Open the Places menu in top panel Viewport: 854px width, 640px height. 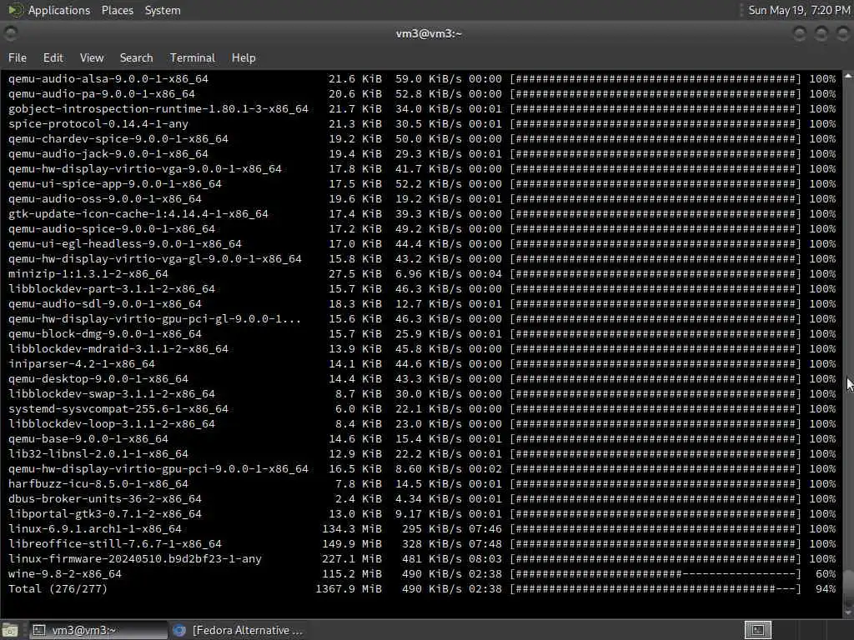point(117,10)
